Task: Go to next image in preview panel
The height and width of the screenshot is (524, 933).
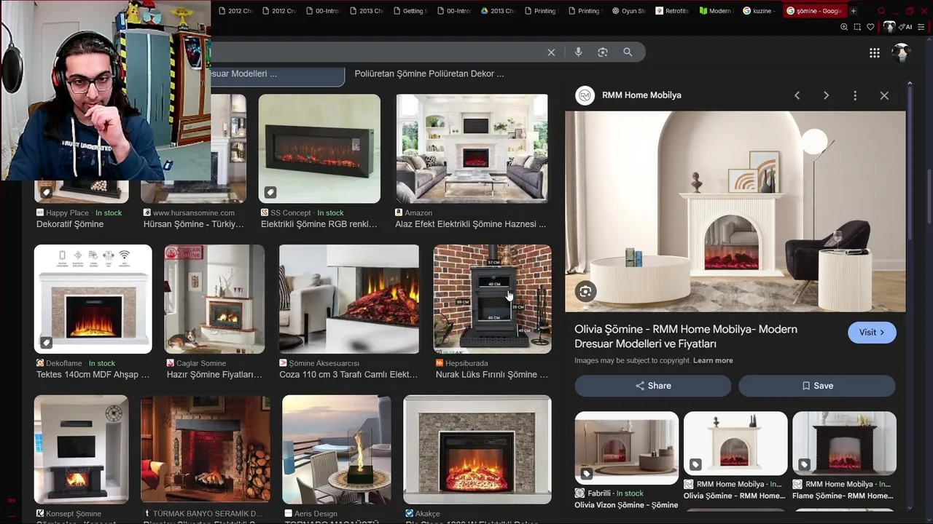Action: [826, 95]
